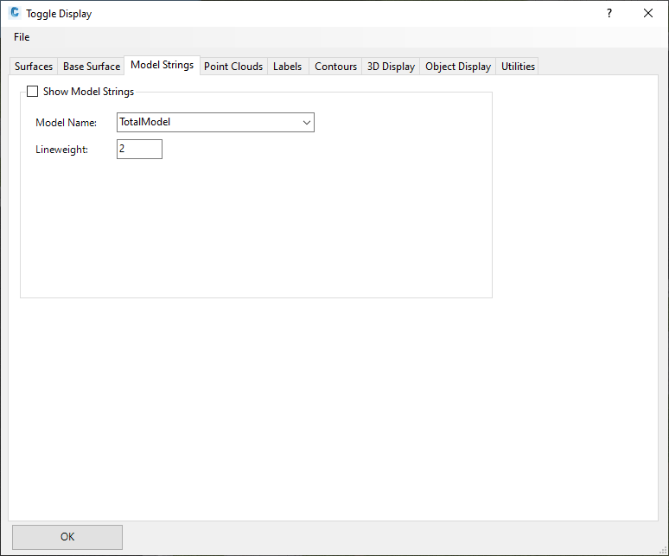Image resolution: width=669 pixels, height=556 pixels.
Task: Click the window resize grip in corner
Action: [663, 550]
